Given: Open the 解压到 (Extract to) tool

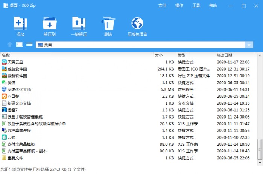Looking at the screenshot, I should (50, 23).
